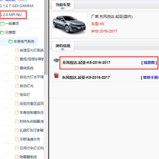This screenshot has width=159, height=159.
Task: Click the file icon beside 日间行车灯
Action: click(17, 148)
